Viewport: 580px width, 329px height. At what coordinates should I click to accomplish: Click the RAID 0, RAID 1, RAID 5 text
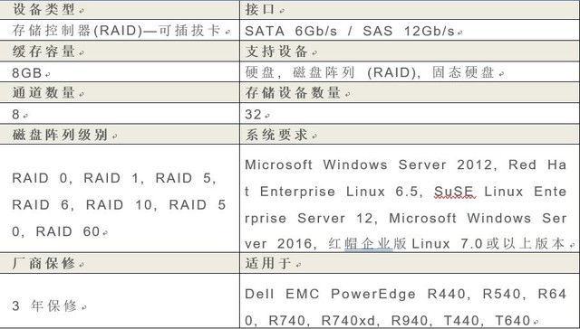(x=114, y=179)
